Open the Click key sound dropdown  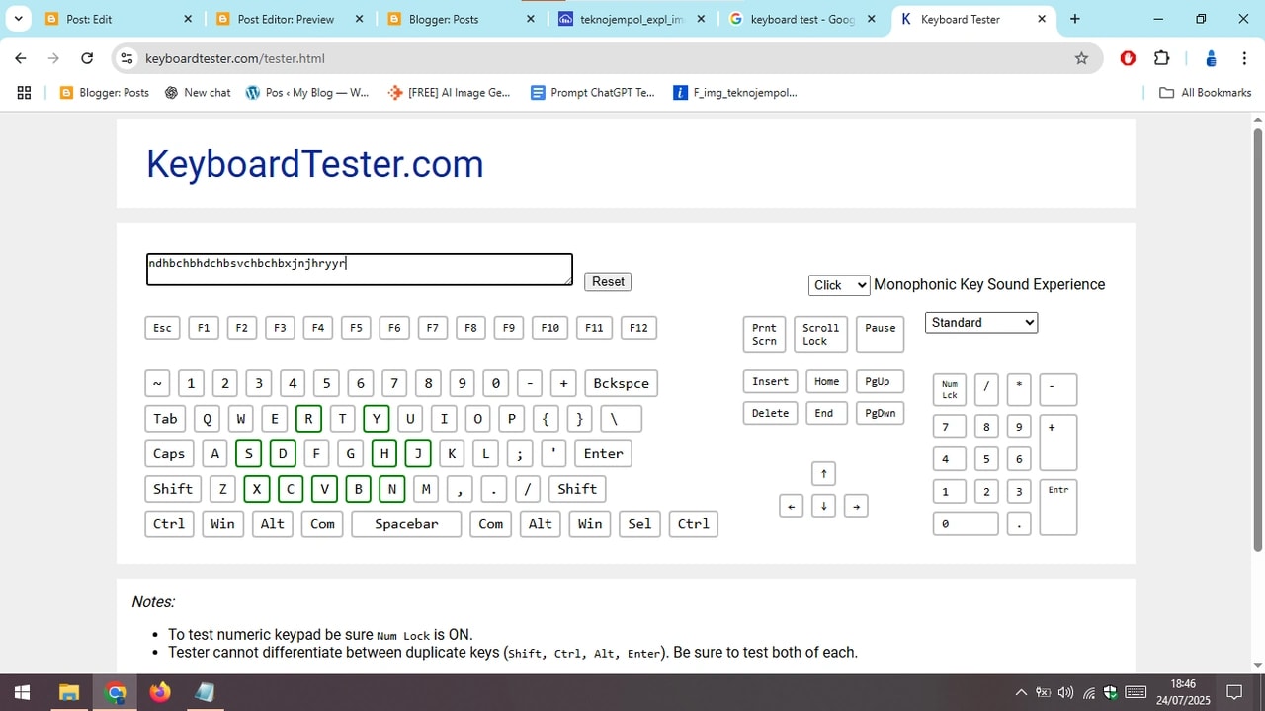pos(839,285)
